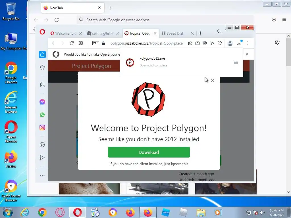291x218 pixels.
Task: Dismiss the Opera default browser prompt
Action: coord(247,54)
